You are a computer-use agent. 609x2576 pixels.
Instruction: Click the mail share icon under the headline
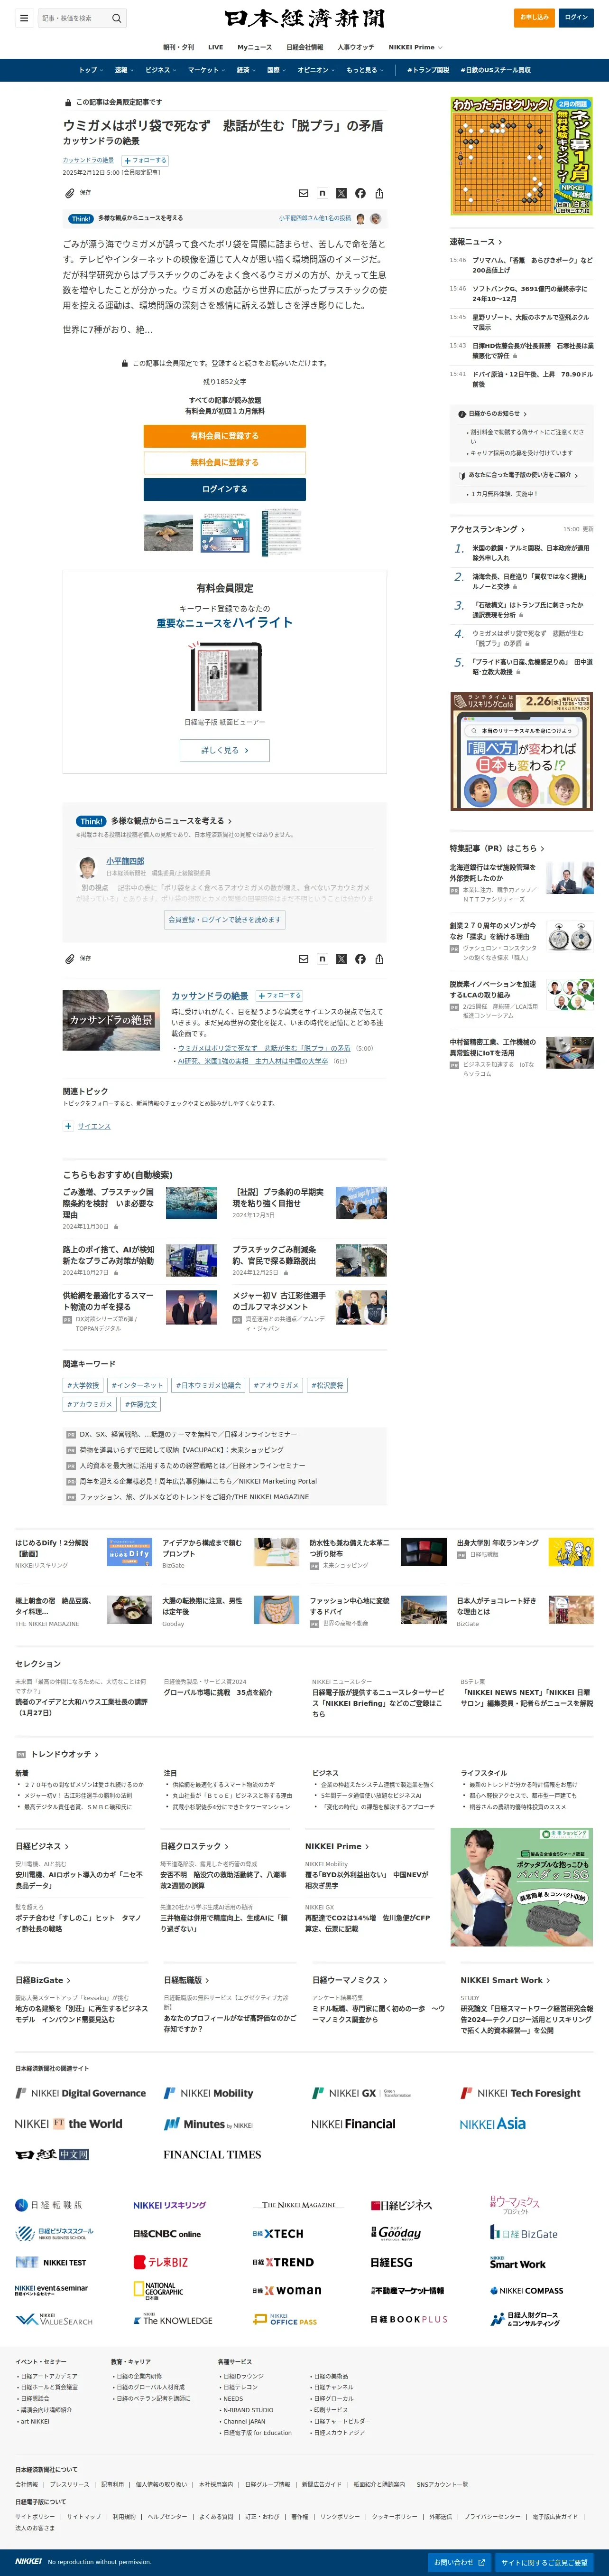tap(304, 193)
